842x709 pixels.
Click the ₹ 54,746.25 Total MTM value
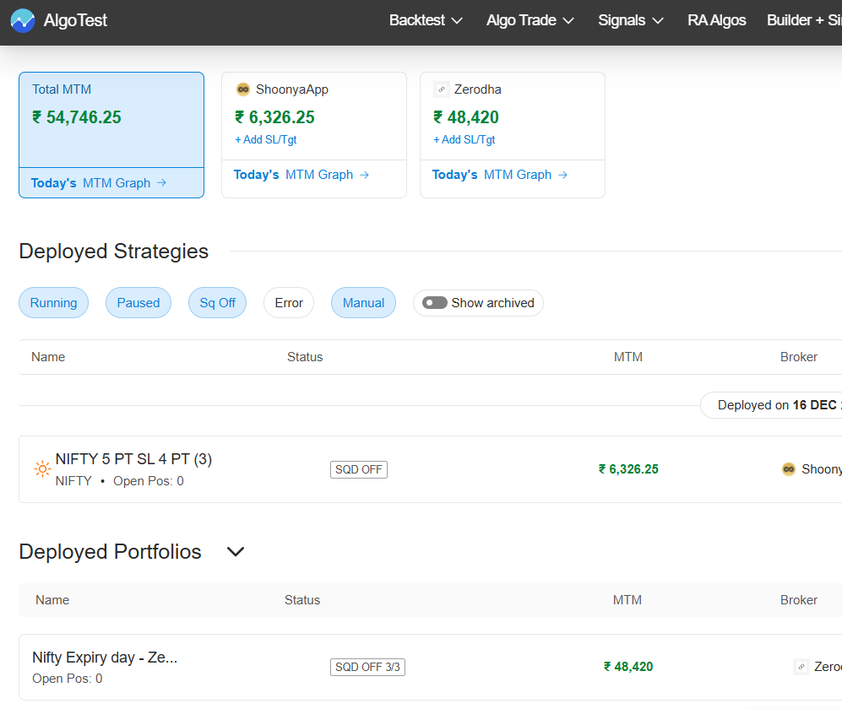[77, 117]
